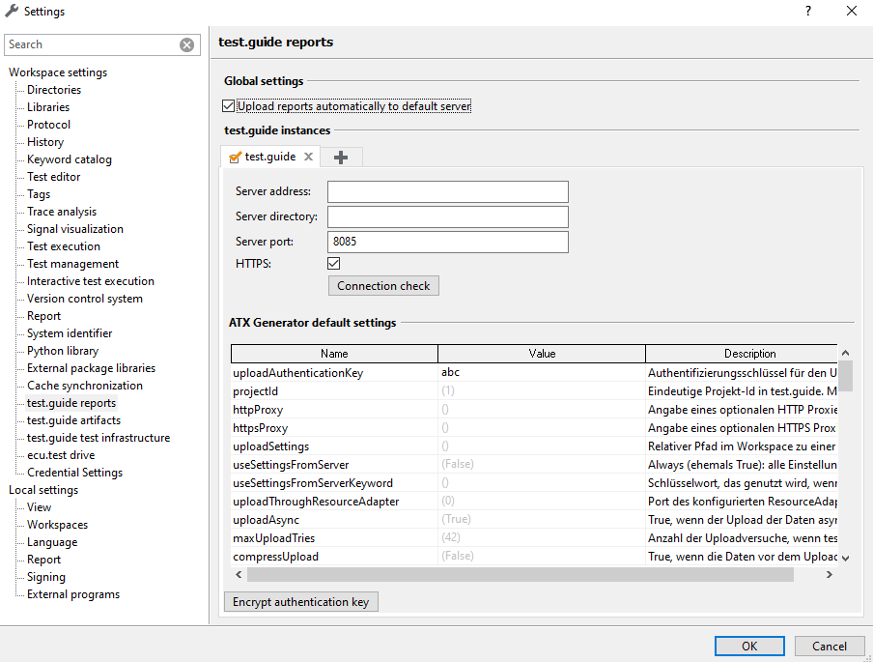Add a new test.guide instance tab
The width and height of the screenshot is (873, 662).
(x=341, y=158)
